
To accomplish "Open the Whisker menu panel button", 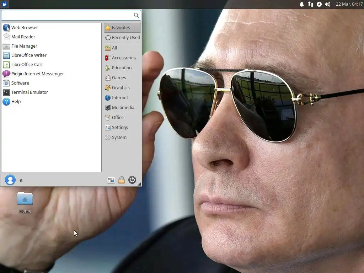I will (4, 4).
